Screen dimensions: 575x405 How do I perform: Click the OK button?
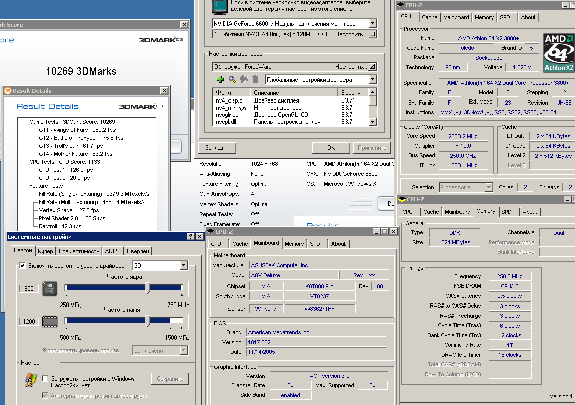pos(331,147)
